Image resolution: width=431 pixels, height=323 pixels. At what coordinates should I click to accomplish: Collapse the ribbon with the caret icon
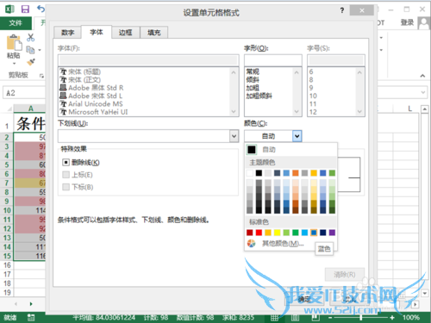pos(422,76)
